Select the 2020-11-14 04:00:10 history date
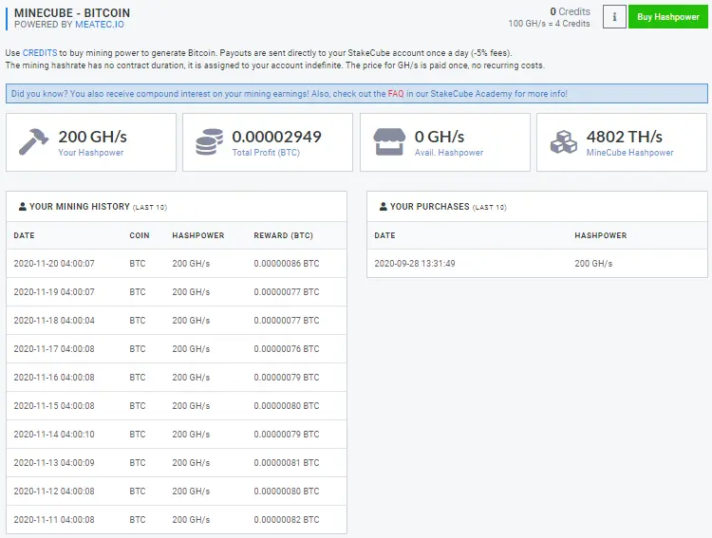 [54, 434]
